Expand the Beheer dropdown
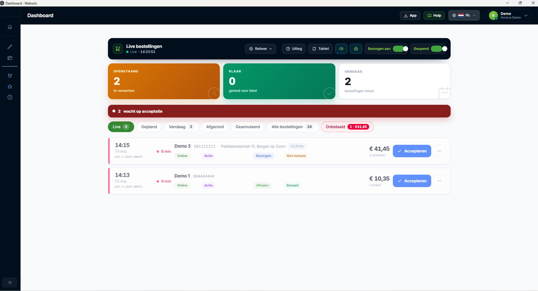The height and width of the screenshot is (291, 538). [x=260, y=49]
